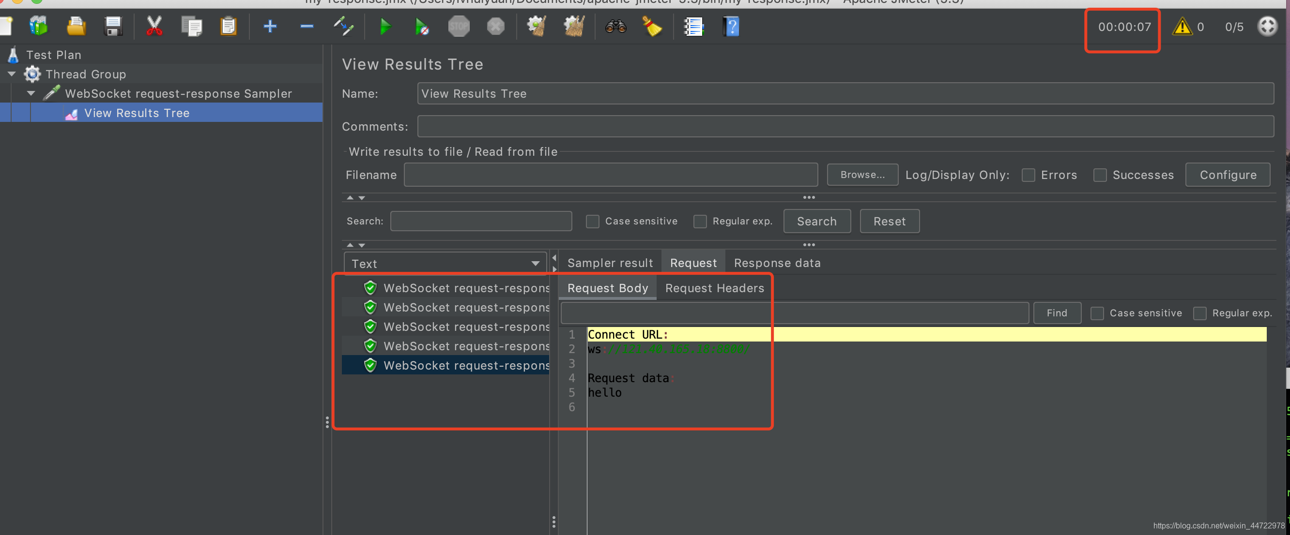The image size is (1290, 535).
Task: Open the Text renderer dropdown
Action: click(445, 263)
